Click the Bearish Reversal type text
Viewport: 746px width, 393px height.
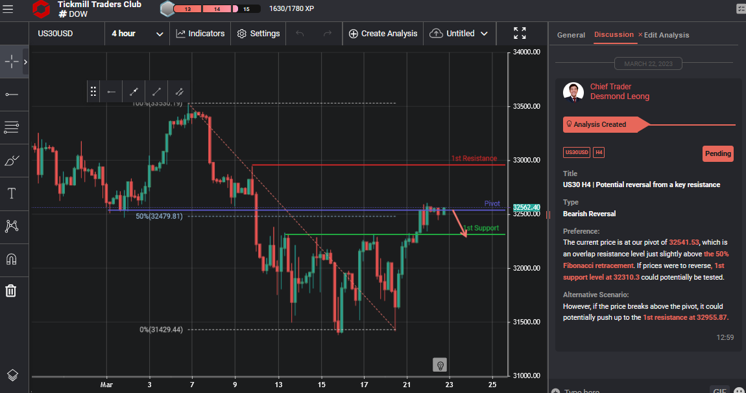point(589,214)
